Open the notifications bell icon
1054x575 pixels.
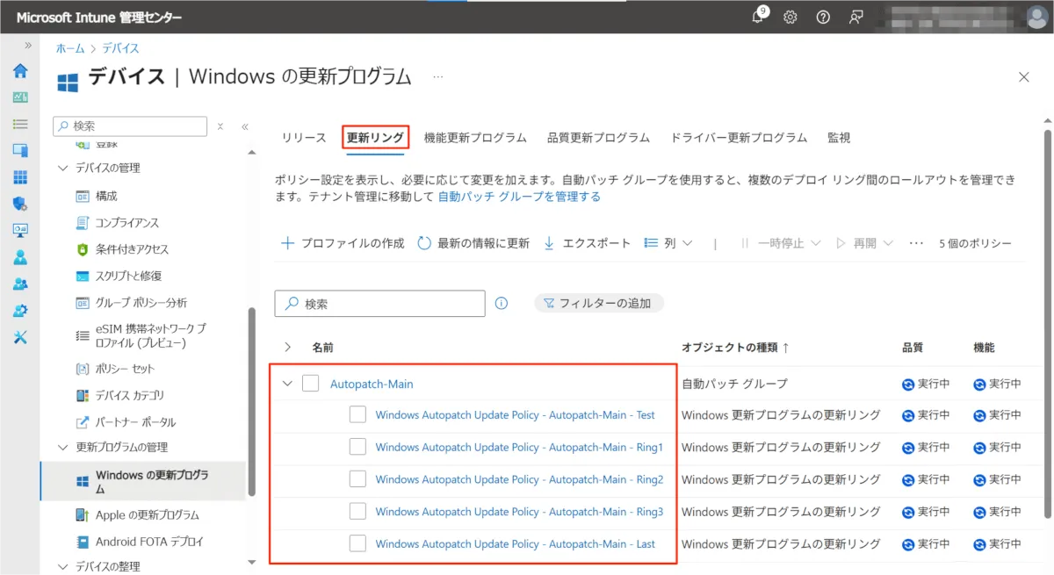coord(759,18)
